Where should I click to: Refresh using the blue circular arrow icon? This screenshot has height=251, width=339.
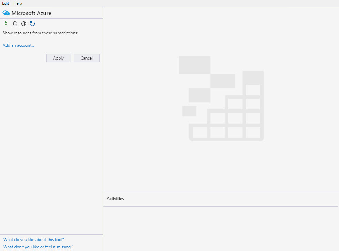[32, 24]
